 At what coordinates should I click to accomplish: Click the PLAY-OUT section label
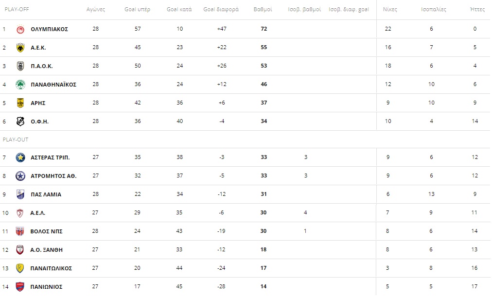[16, 140]
